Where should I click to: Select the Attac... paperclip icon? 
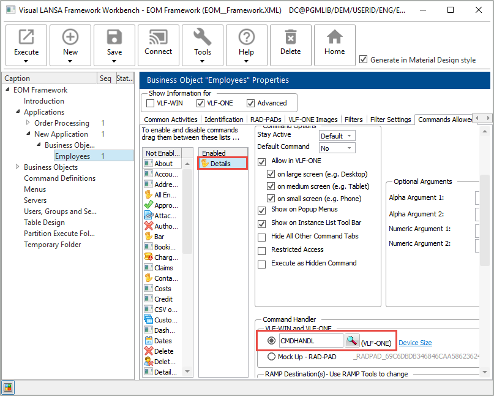point(148,216)
